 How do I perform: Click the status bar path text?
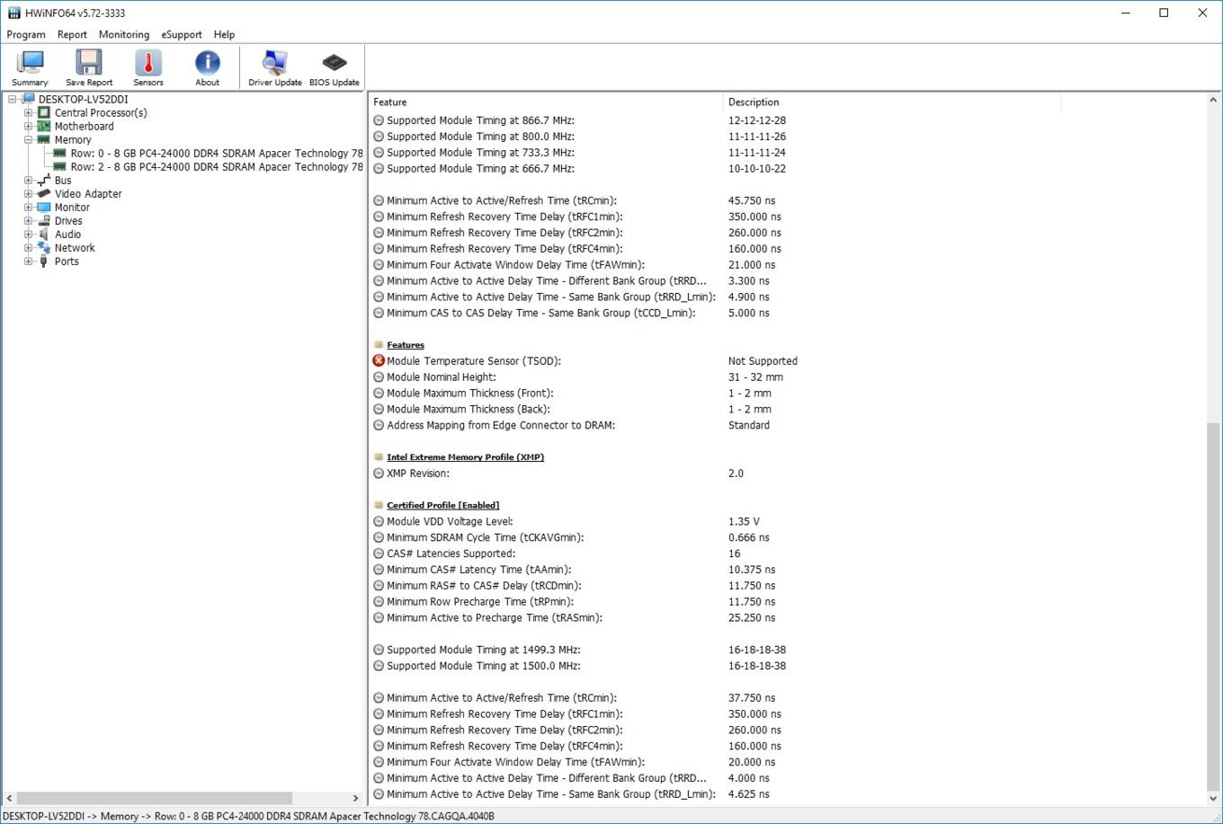(248, 816)
